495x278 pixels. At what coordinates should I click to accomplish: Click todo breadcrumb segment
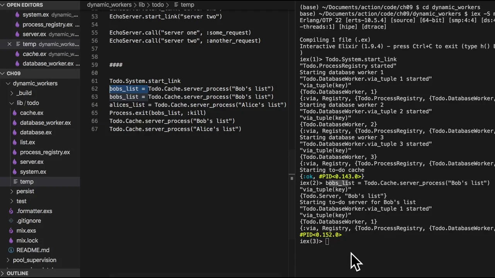[x=158, y=5]
